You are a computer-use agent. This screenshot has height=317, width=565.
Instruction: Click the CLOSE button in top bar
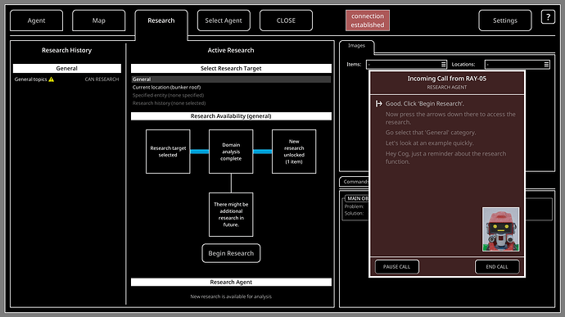[286, 20]
